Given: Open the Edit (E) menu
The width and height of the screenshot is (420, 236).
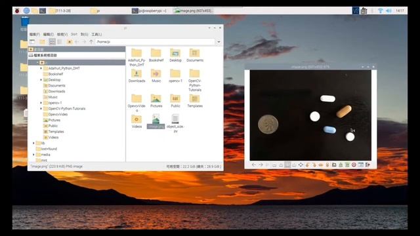Looking at the screenshot, I should (49, 34).
